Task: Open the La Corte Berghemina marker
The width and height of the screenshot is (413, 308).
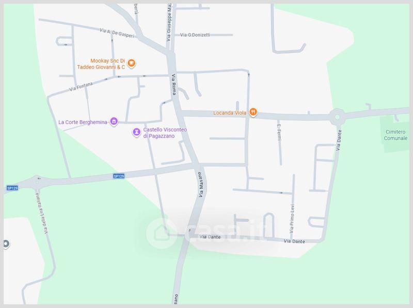Action: (114, 121)
